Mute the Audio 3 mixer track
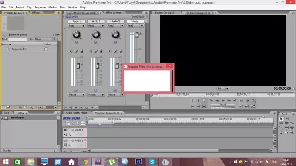The image size is (296, 166). click(110, 51)
